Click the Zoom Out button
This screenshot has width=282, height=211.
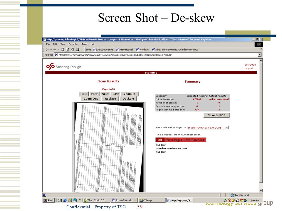pos(91,99)
